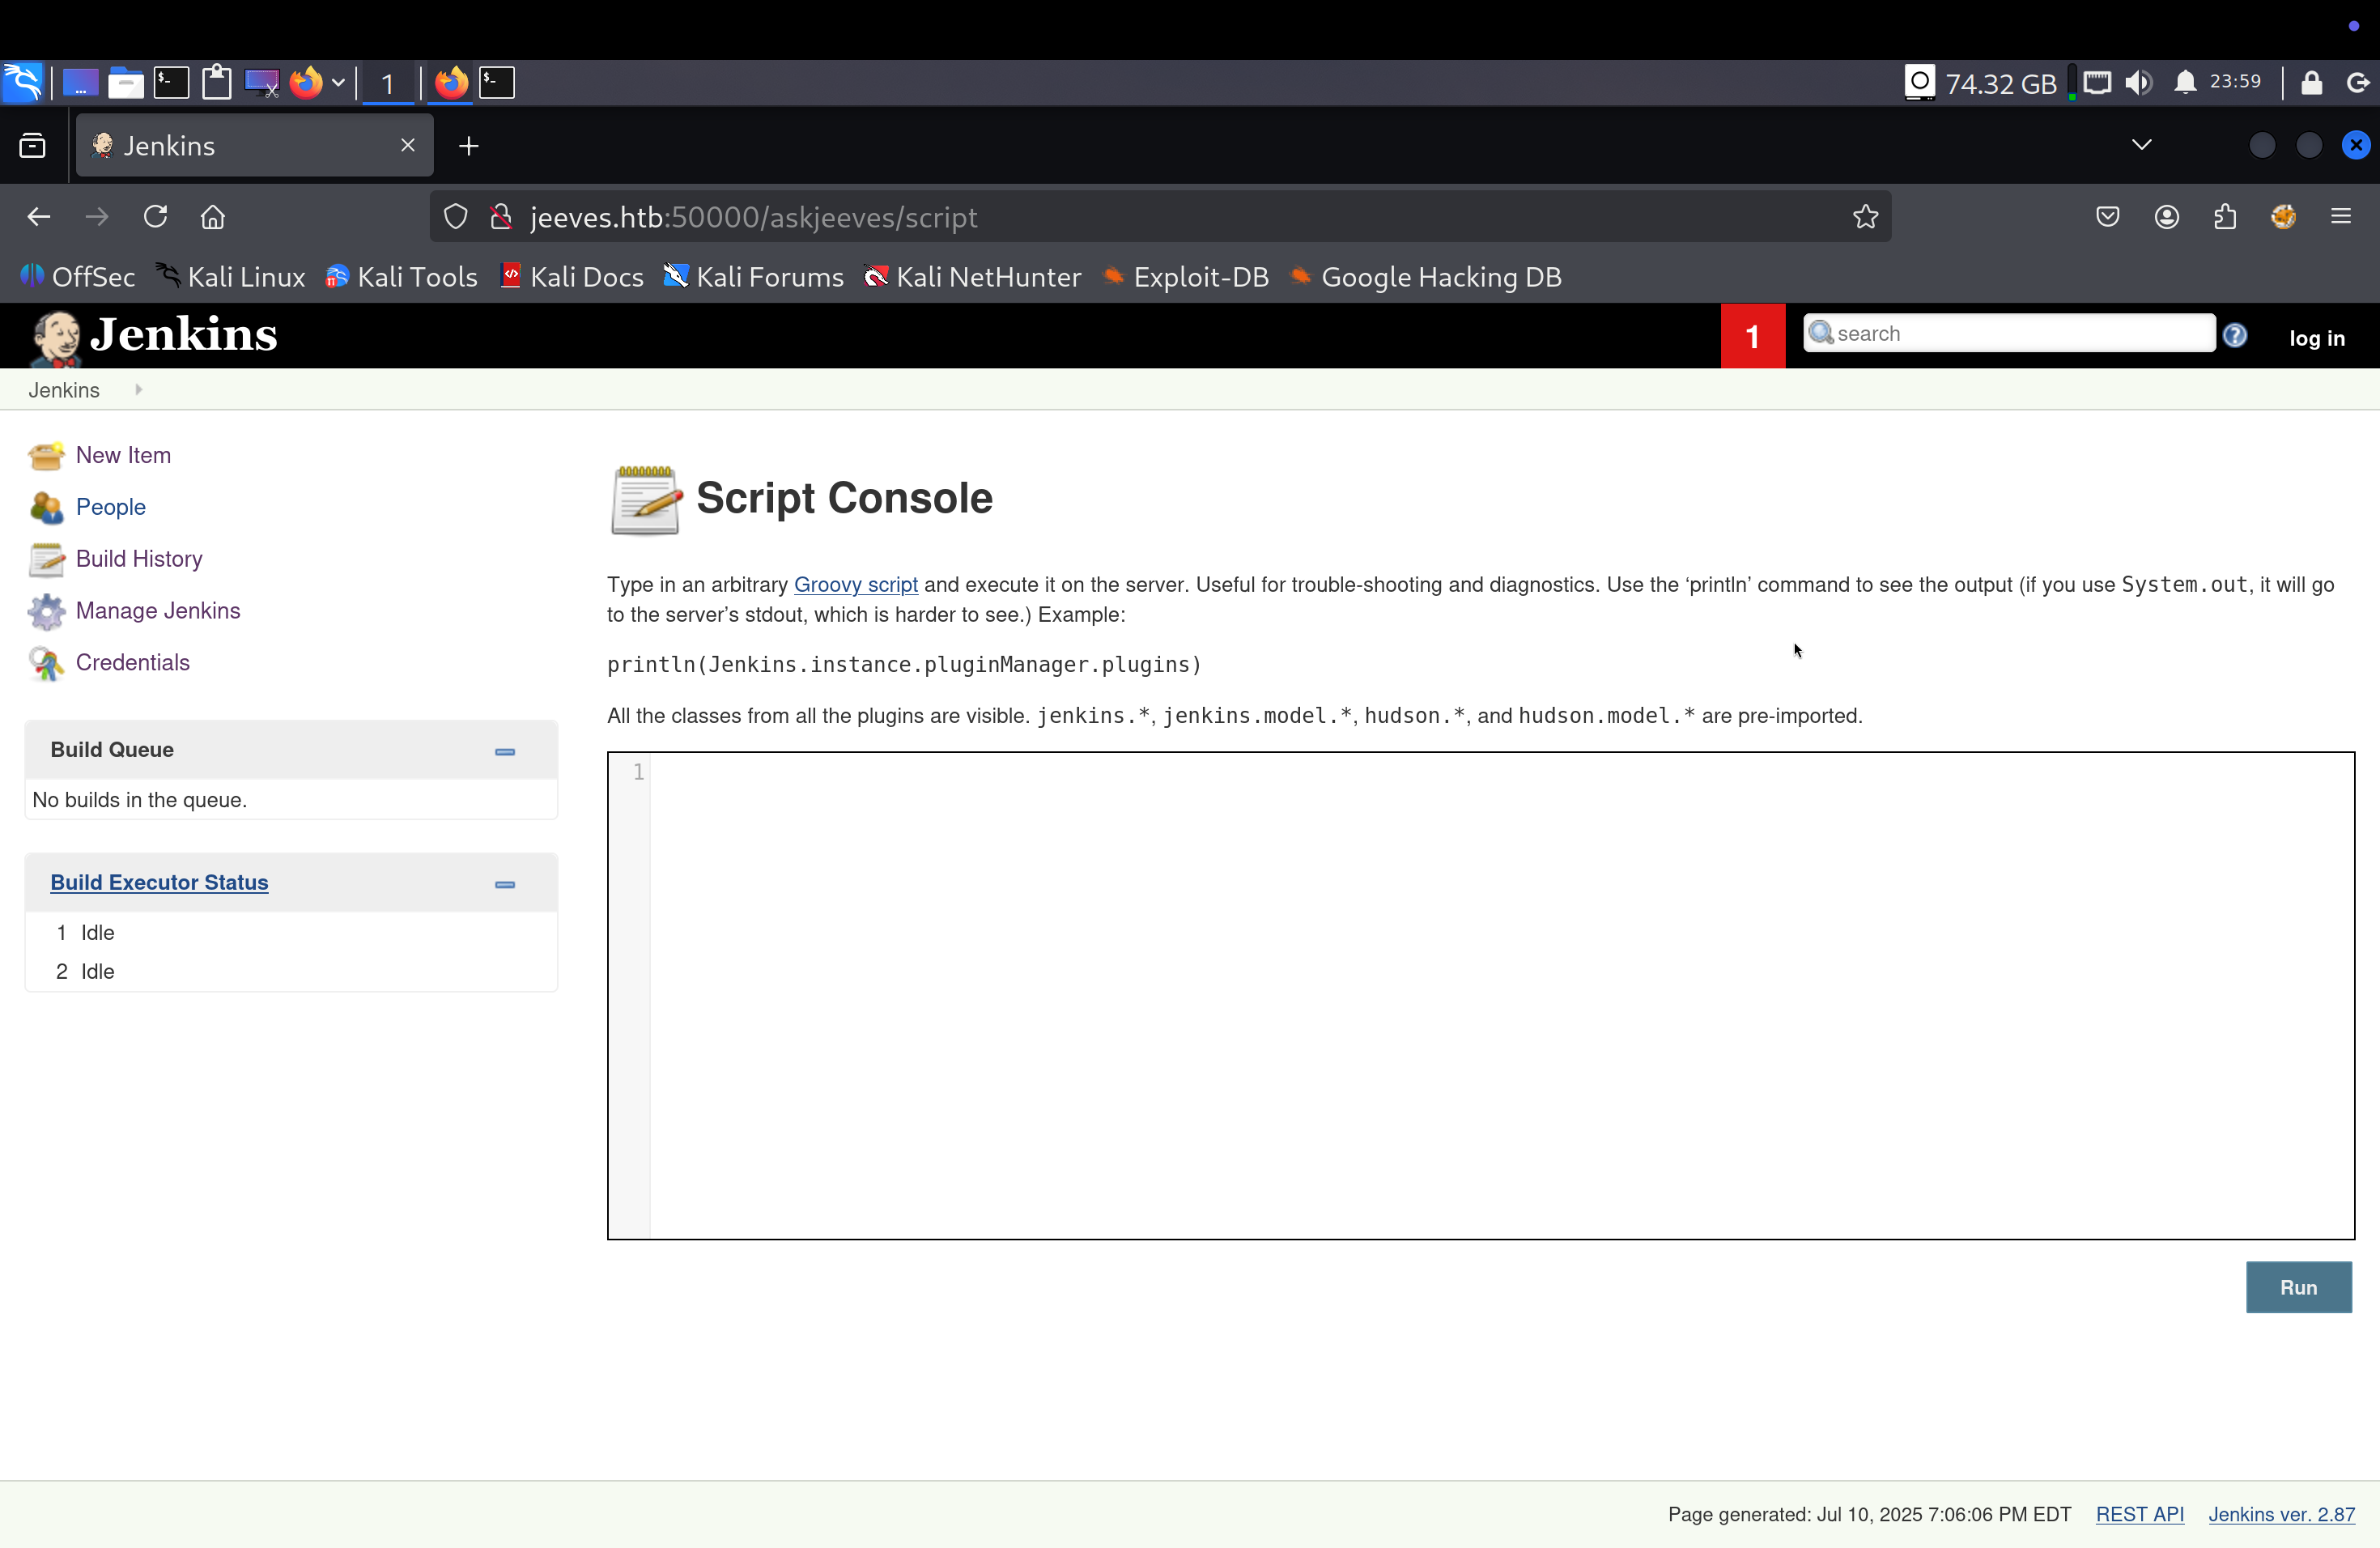Open Build Executor Status link

pyautogui.click(x=159, y=883)
